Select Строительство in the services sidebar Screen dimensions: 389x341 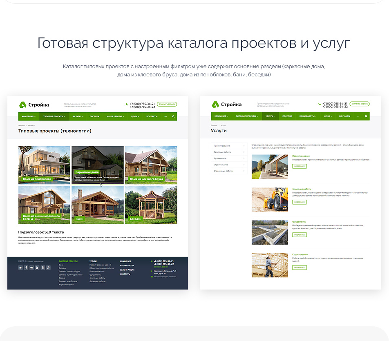point(229,165)
